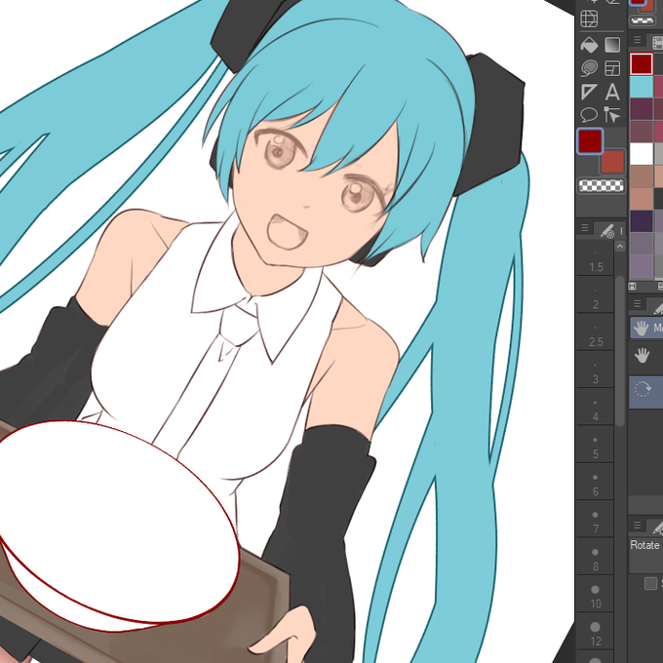Pick the Hand sub tool

pos(646,356)
